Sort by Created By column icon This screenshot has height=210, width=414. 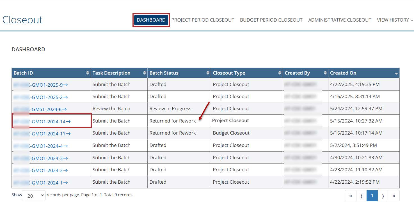(325, 73)
